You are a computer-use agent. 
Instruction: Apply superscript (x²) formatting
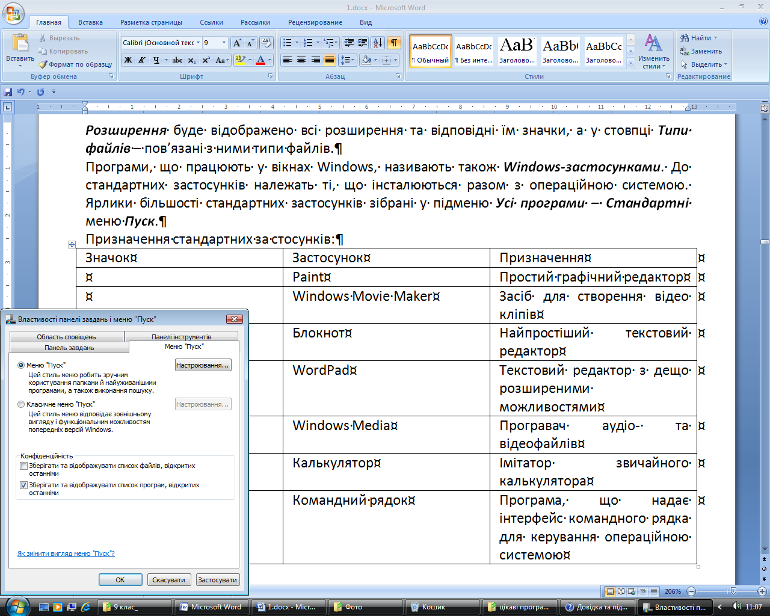click(x=206, y=60)
